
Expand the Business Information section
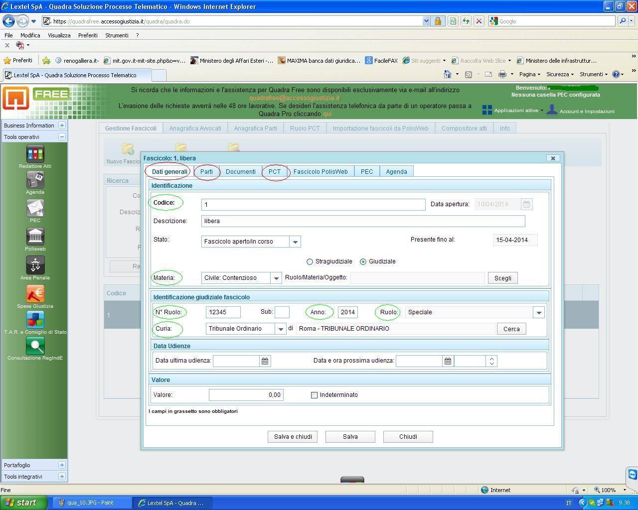(62, 125)
